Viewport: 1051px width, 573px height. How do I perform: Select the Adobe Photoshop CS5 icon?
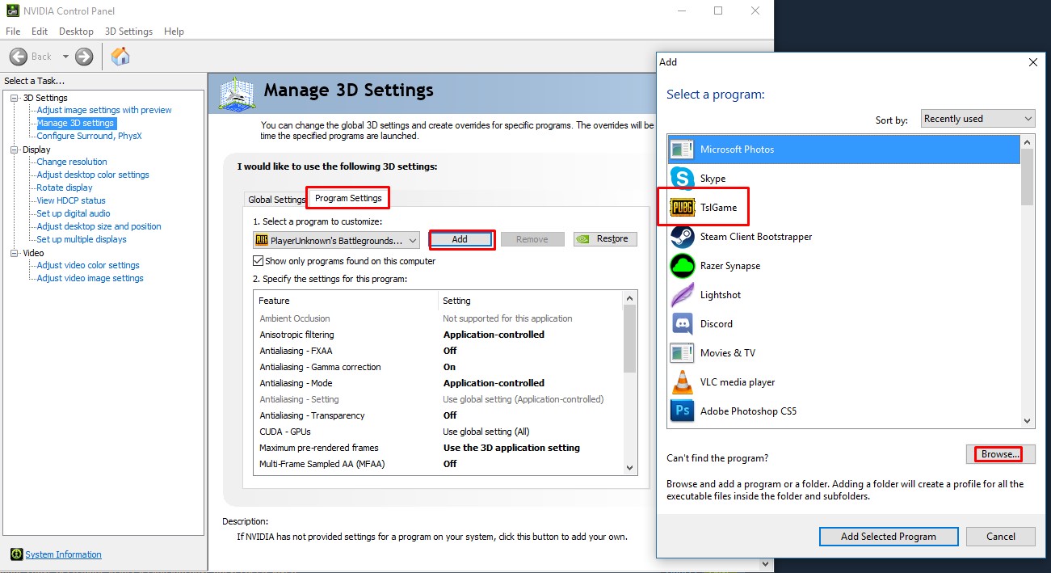tap(683, 411)
